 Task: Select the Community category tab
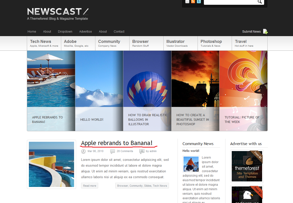click(112, 43)
